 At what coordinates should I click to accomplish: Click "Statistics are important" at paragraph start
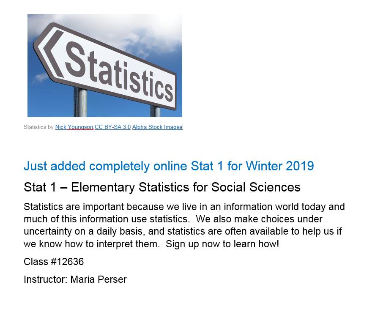coord(74,207)
